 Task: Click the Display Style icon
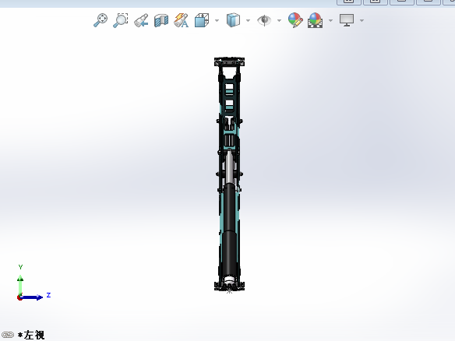[233, 20]
